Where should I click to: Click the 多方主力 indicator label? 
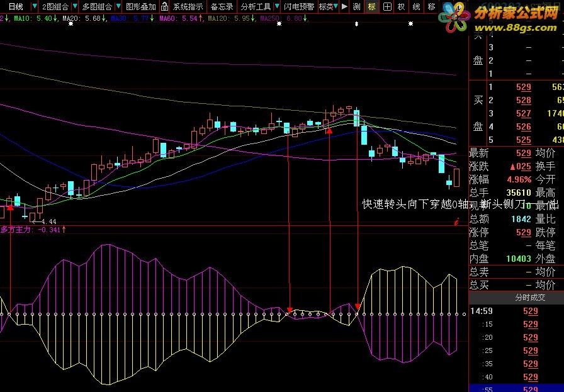pyautogui.click(x=33, y=230)
